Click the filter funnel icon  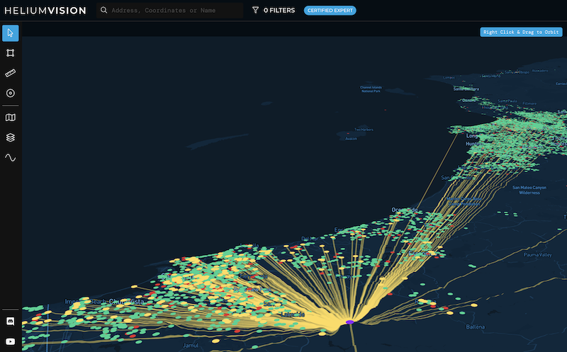255,11
